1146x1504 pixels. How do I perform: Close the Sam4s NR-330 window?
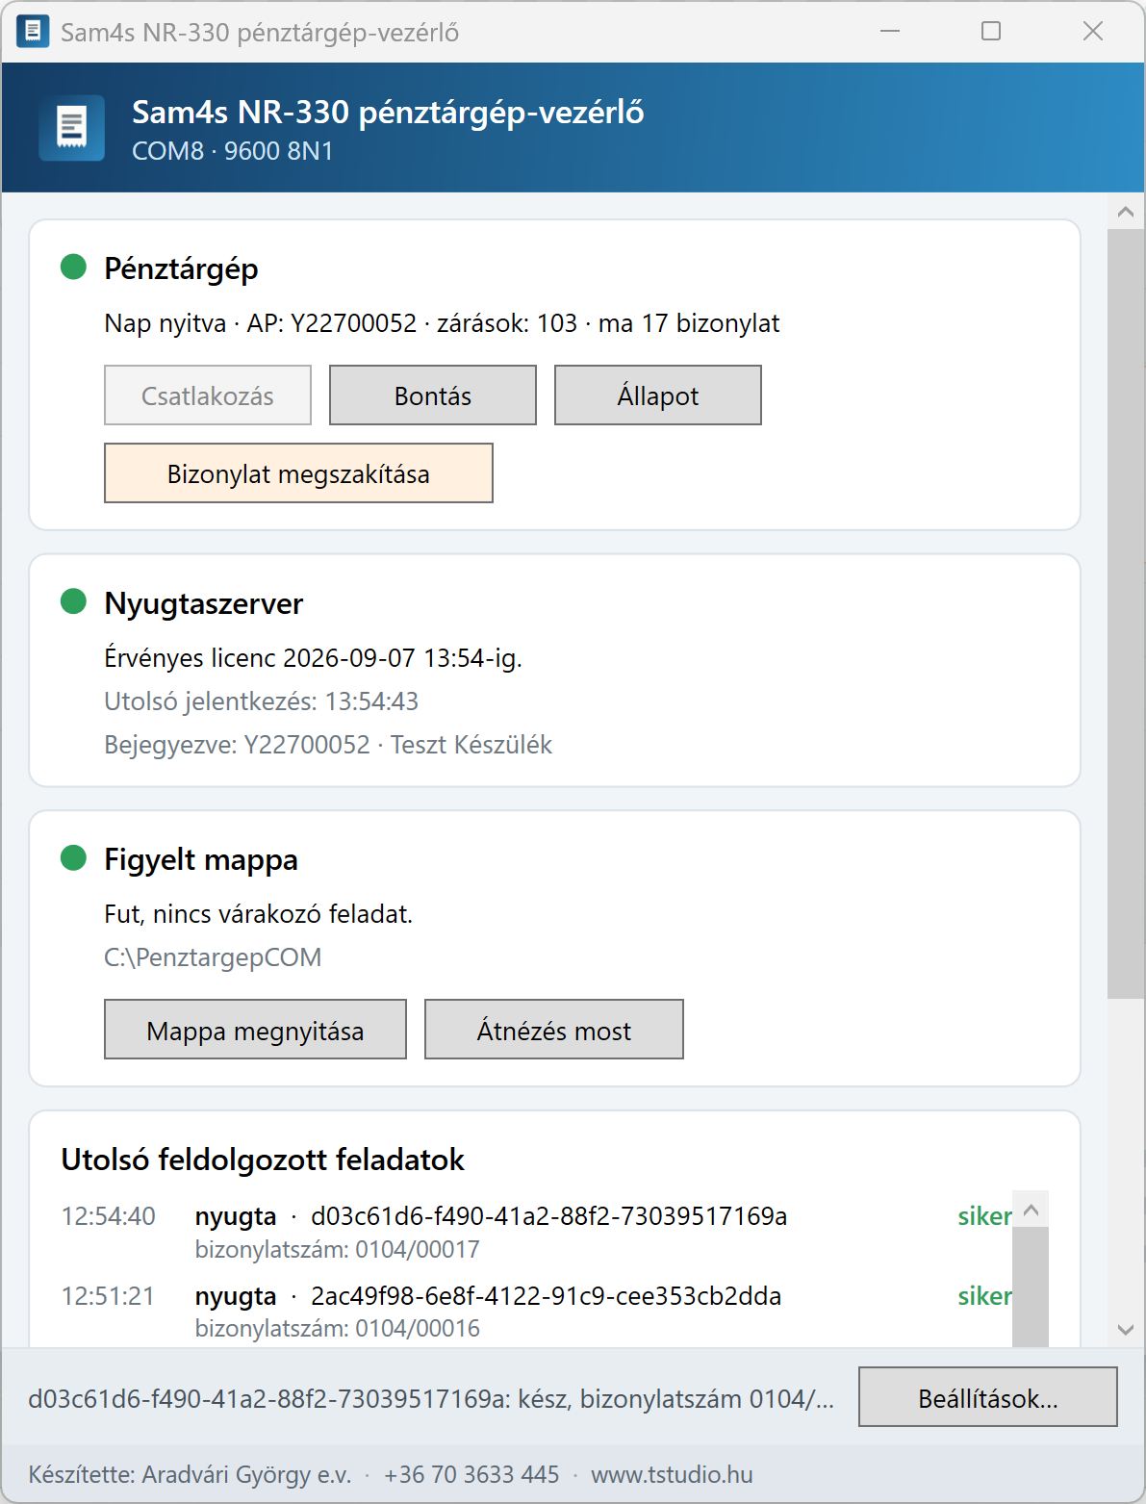tap(1093, 32)
